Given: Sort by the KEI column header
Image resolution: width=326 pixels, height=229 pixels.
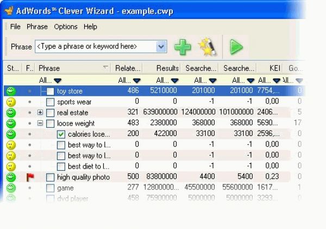Looking at the screenshot, I should [275, 68].
